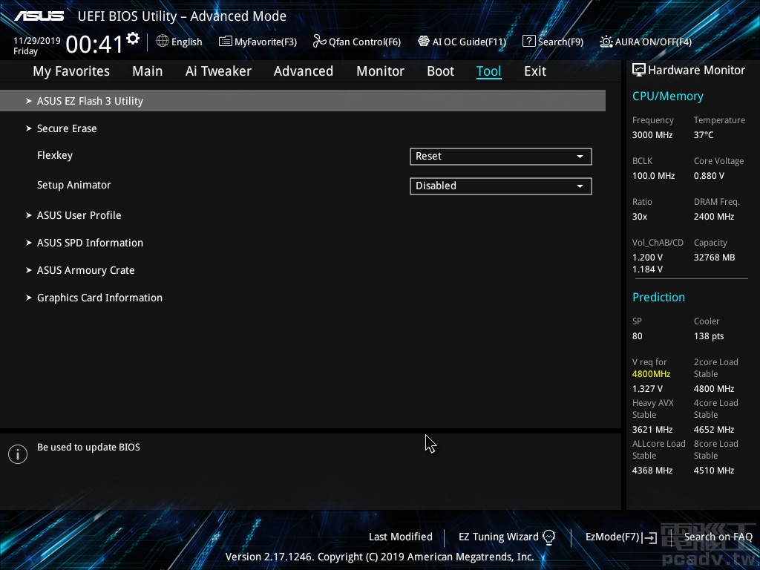Open the Advanced tab

(303, 71)
